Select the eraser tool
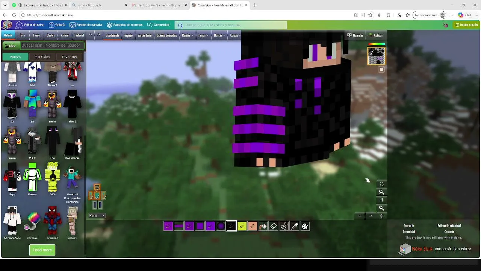Image resolution: width=481 pixels, height=271 pixels. pyautogui.click(x=274, y=226)
